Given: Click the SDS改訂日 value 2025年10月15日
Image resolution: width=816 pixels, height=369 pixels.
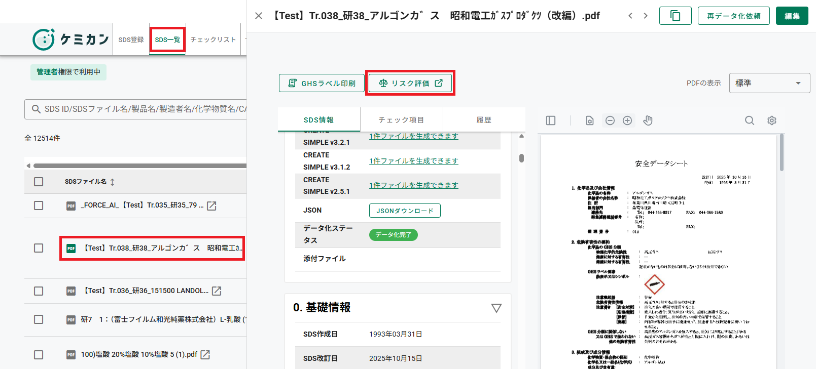Looking at the screenshot, I should click(396, 358).
